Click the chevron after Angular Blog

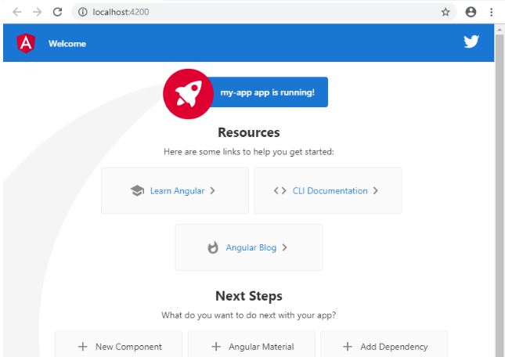click(x=284, y=247)
